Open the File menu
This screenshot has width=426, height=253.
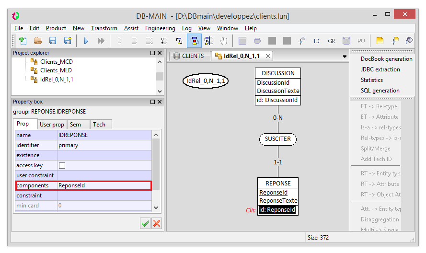[19, 28]
